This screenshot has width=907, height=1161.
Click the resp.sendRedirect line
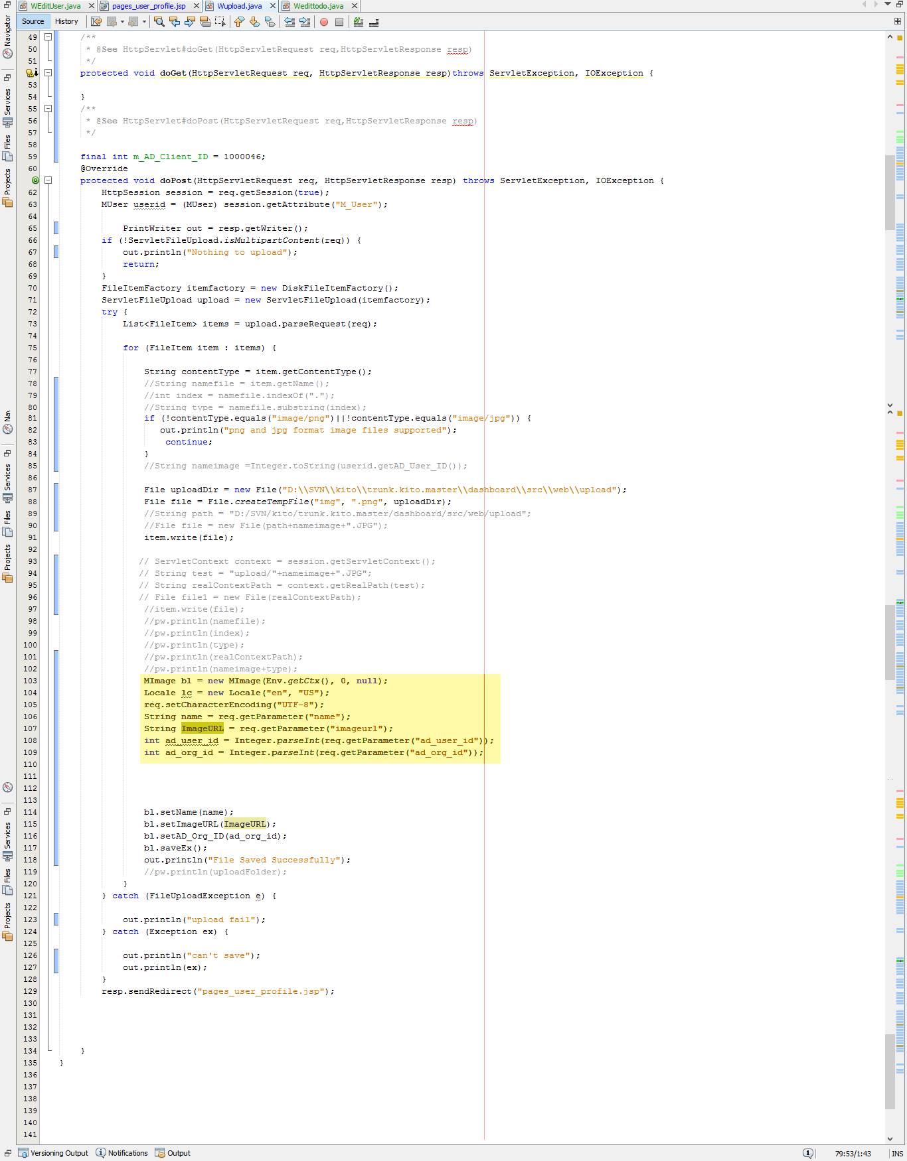[218, 991]
